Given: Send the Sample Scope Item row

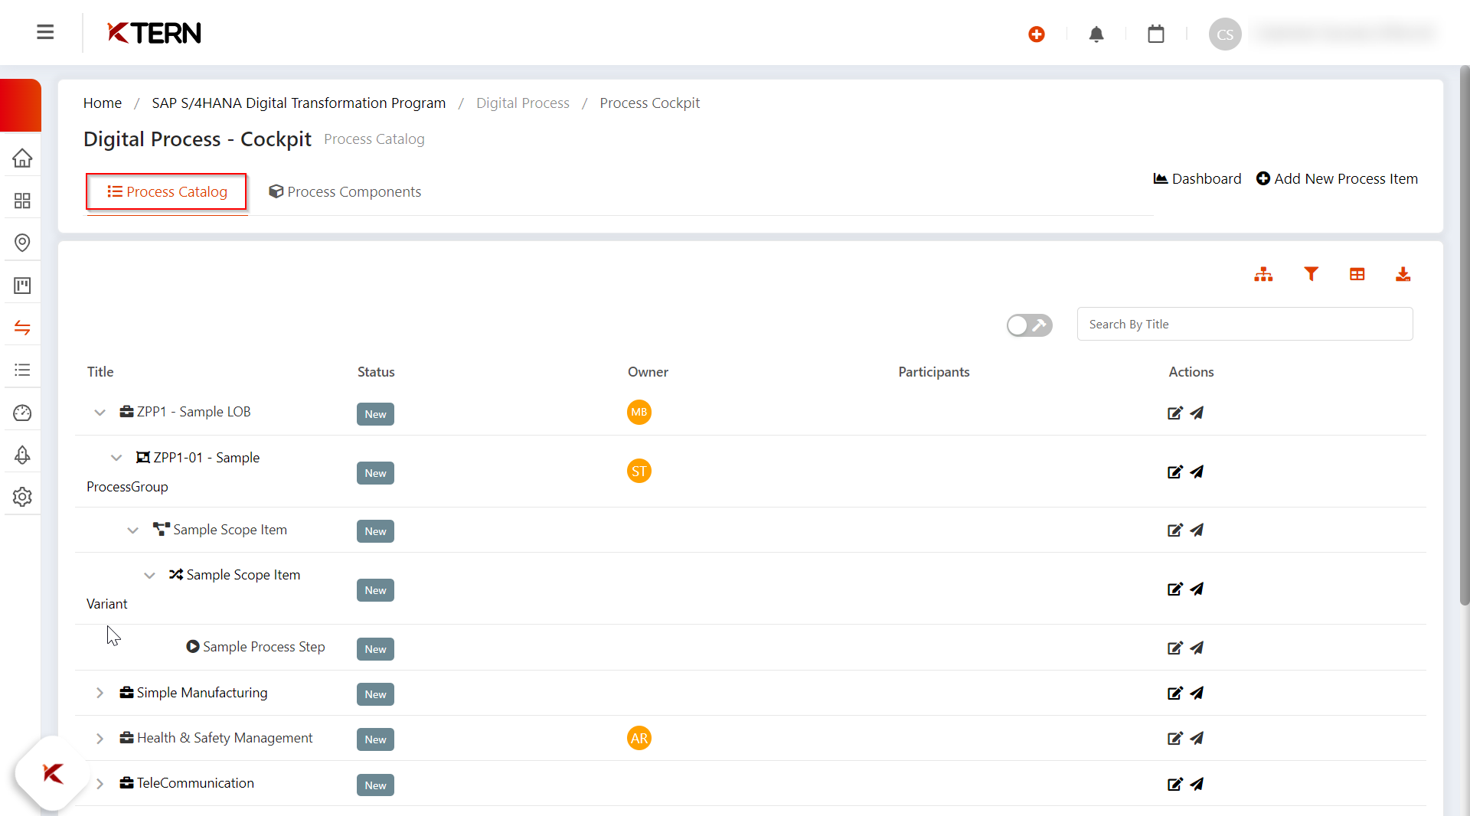Looking at the screenshot, I should point(1197,530).
